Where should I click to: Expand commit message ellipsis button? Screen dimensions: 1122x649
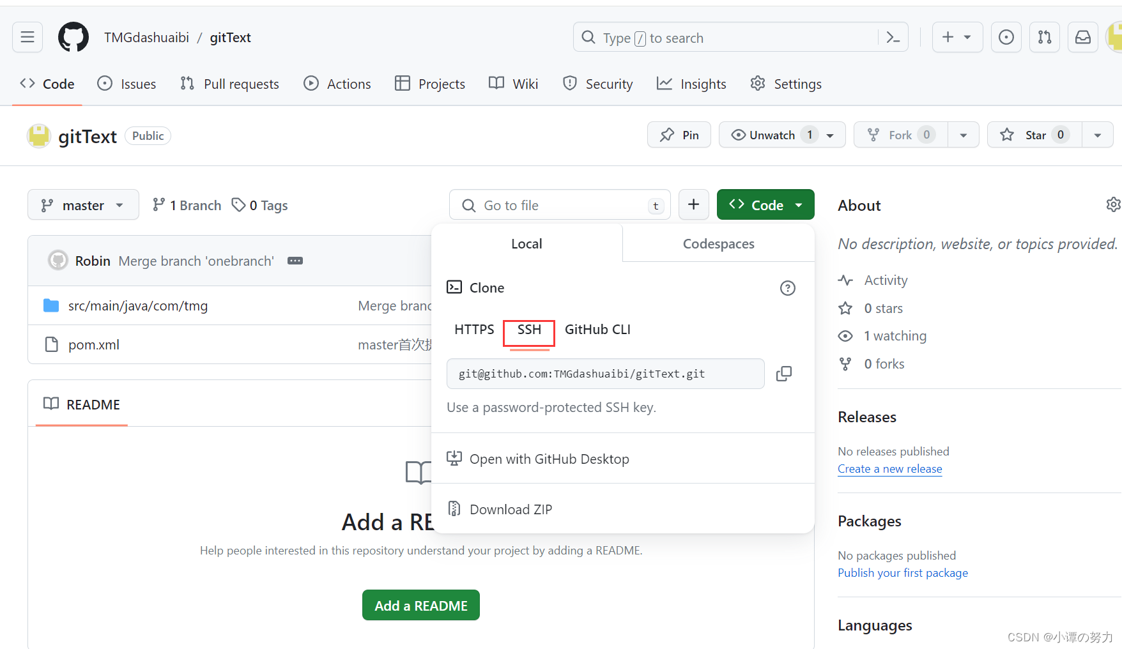click(295, 261)
